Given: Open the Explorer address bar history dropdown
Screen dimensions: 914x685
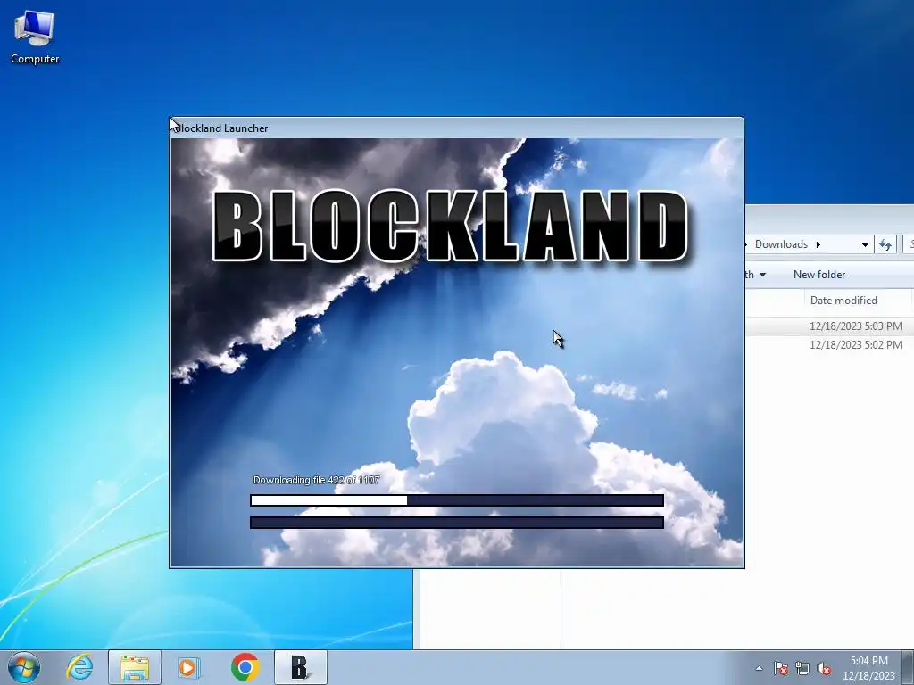Looking at the screenshot, I should [x=865, y=244].
